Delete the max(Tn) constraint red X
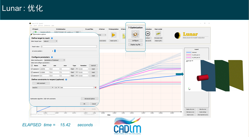Screen dimensions: 249x137 96,87
